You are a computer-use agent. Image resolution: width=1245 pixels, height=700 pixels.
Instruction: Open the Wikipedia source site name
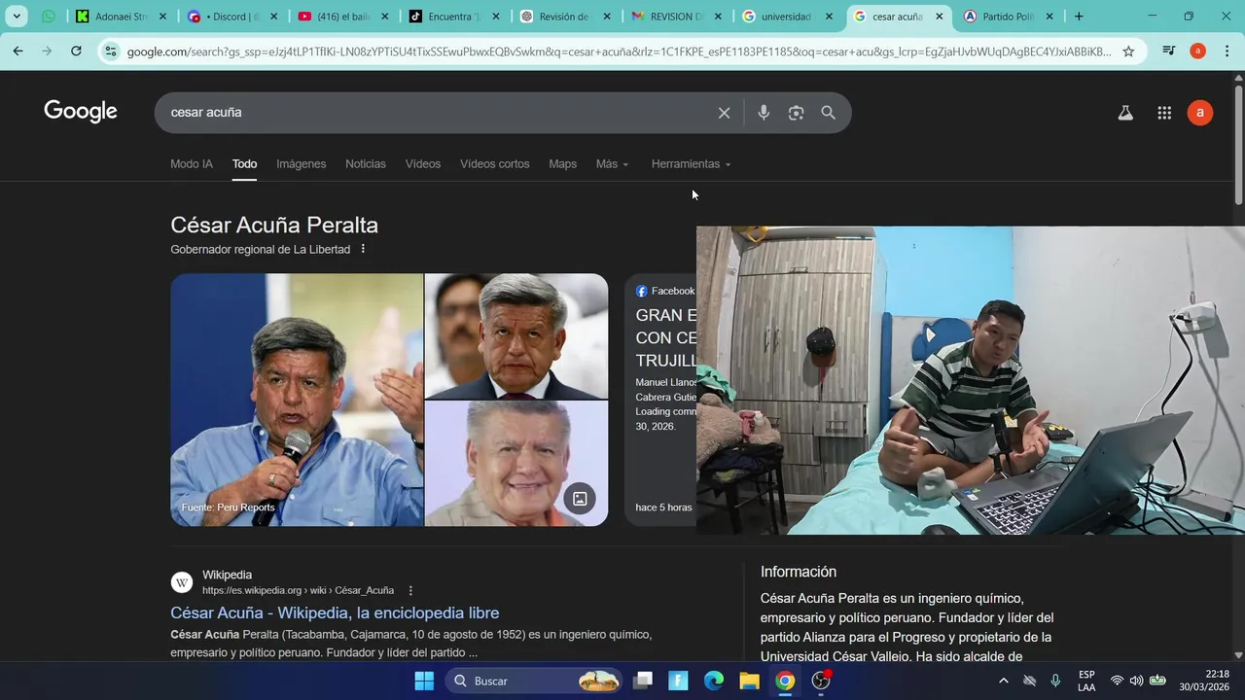[227, 575]
